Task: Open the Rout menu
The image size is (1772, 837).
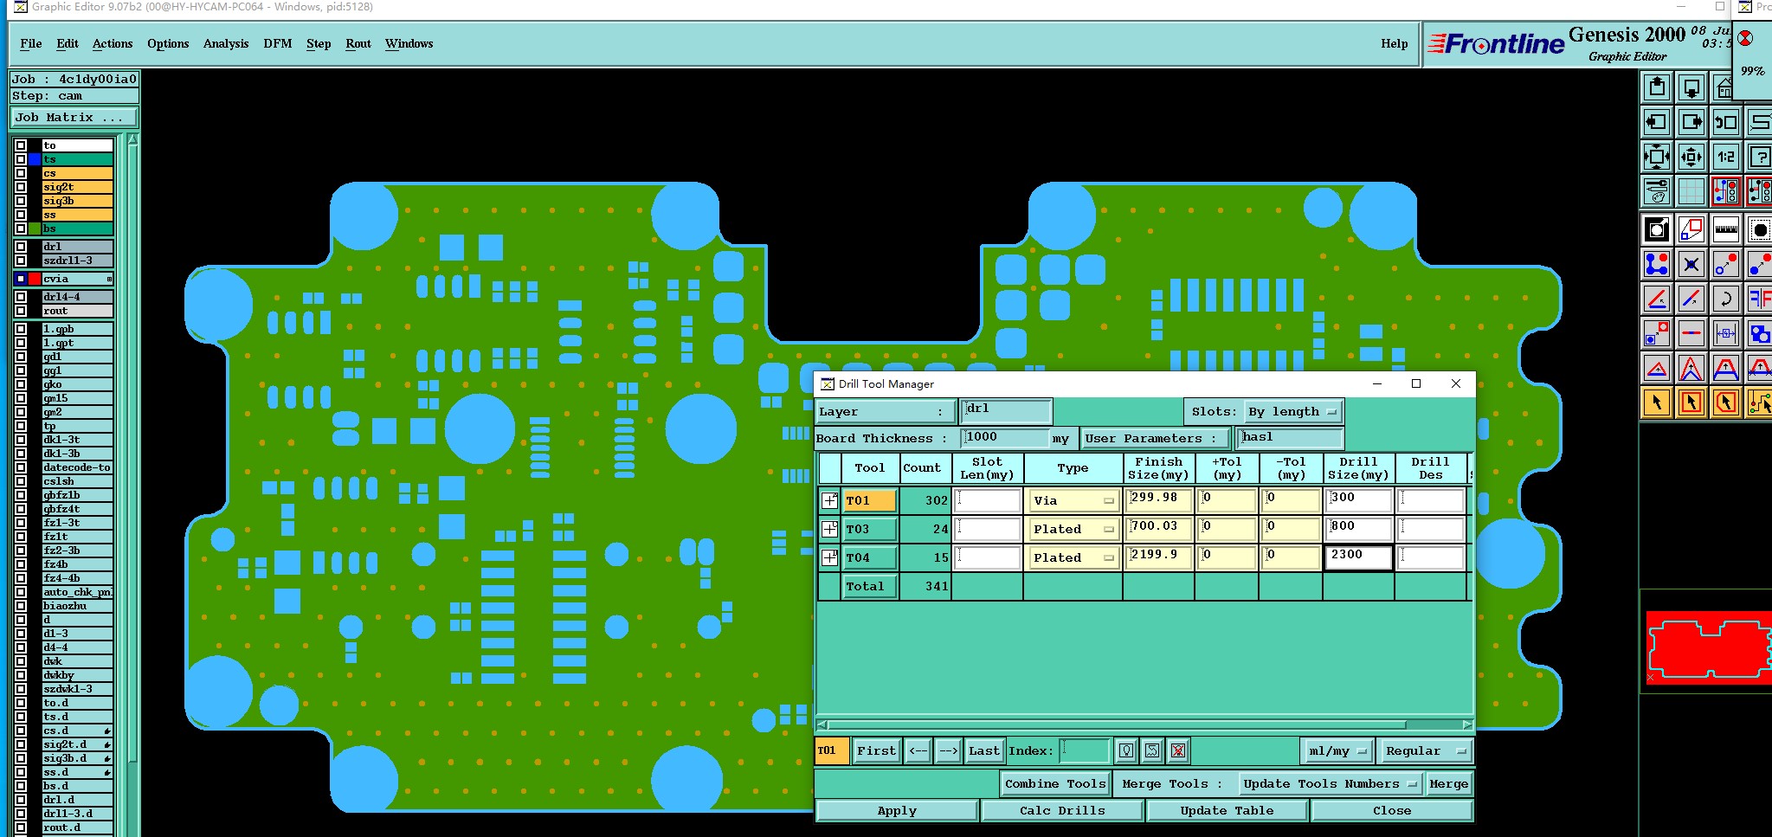Action: tap(358, 43)
